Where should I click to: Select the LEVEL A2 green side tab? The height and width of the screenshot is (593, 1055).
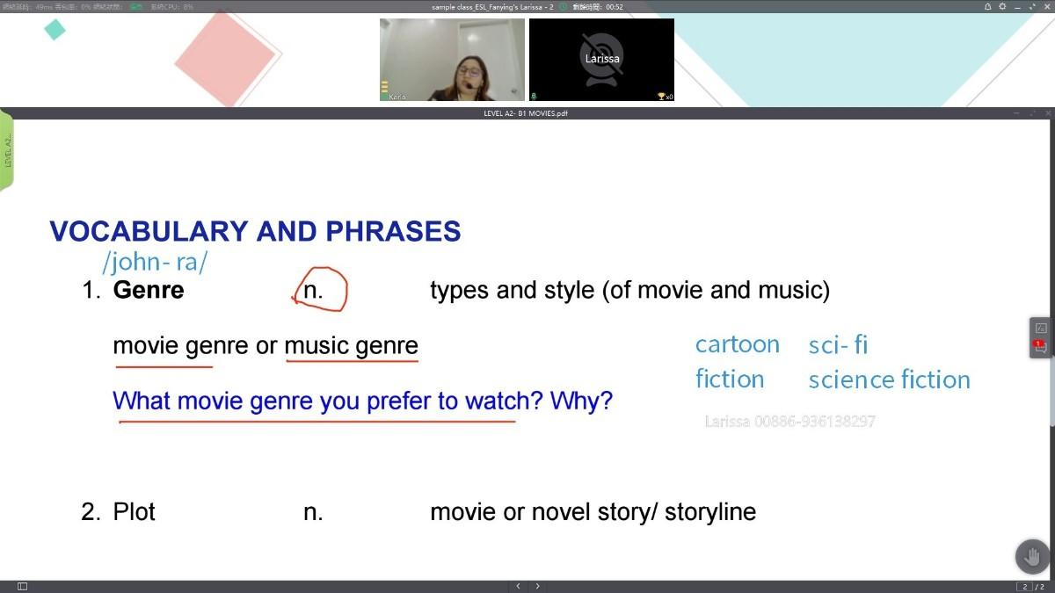point(7,149)
